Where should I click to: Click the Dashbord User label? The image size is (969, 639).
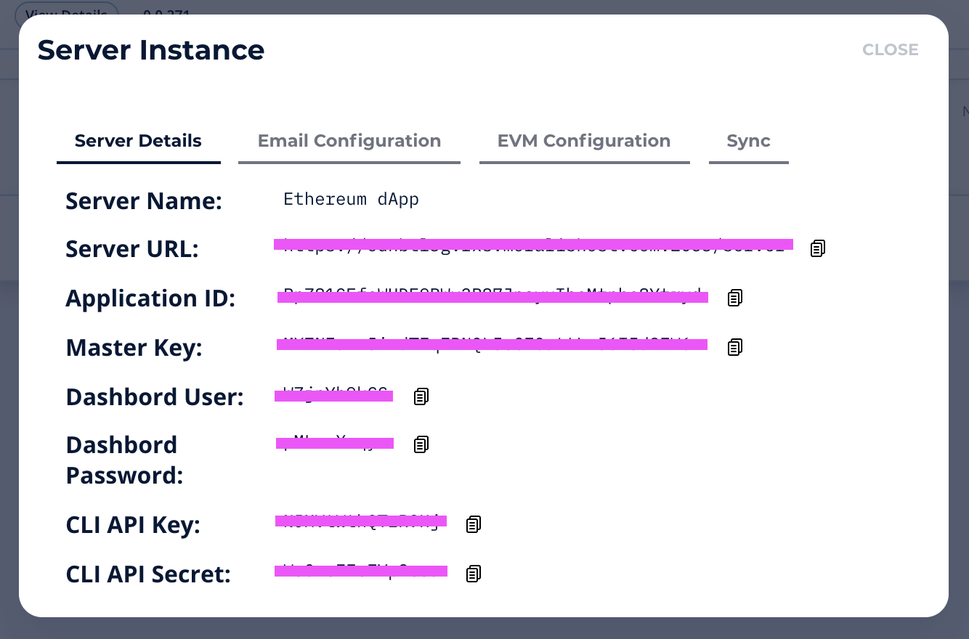(155, 397)
